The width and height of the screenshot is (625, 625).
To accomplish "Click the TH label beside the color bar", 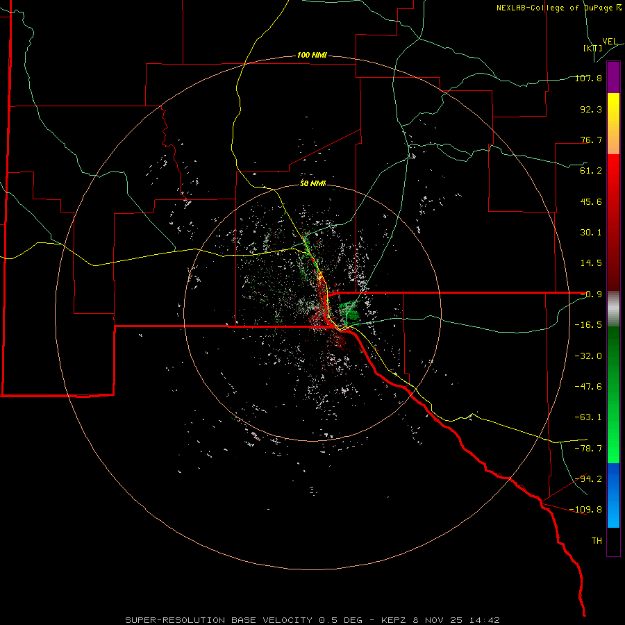I will (x=597, y=541).
